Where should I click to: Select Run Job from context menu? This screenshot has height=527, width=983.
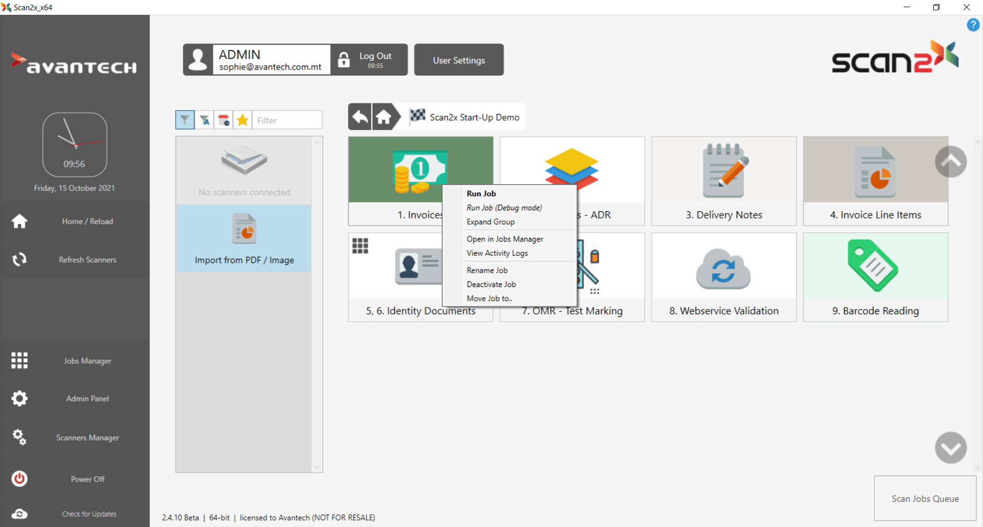click(x=481, y=193)
